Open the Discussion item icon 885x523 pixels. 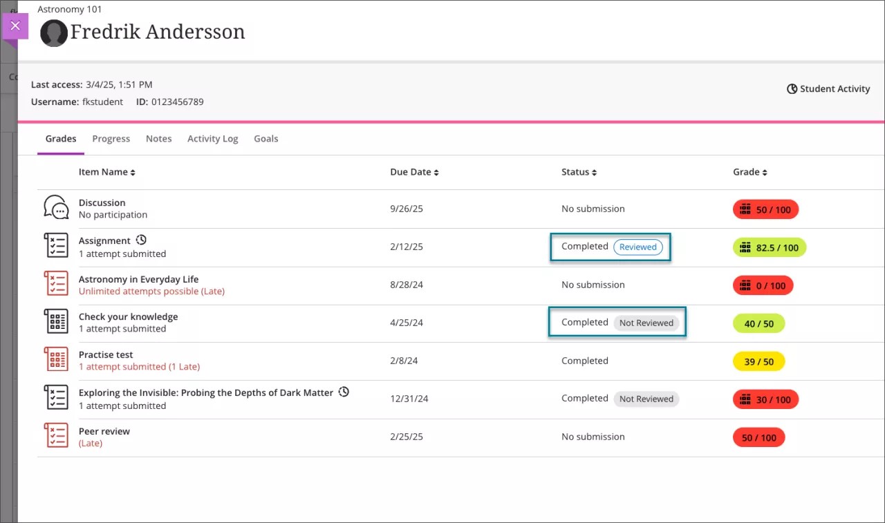55,206
